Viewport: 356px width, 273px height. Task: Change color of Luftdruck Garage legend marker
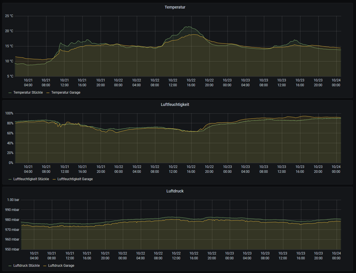[x=45, y=266]
